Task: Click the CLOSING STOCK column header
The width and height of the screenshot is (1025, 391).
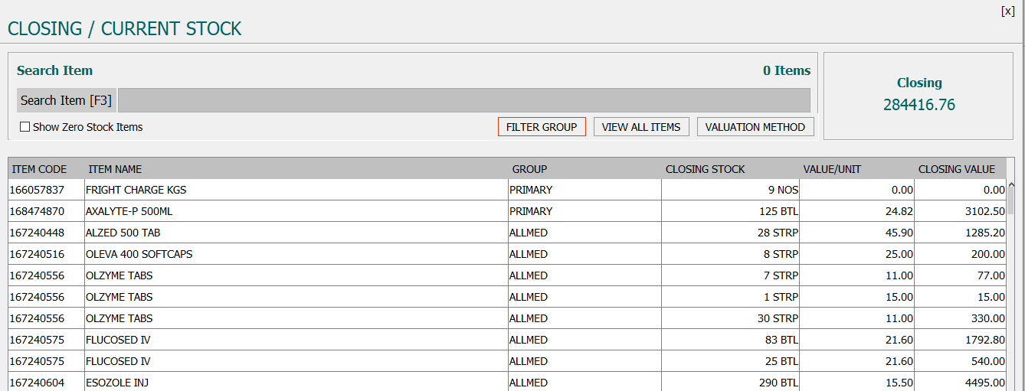Action: pyautogui.click(x=705, y=169)
